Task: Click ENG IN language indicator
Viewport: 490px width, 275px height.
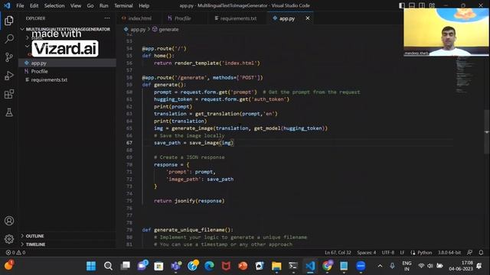Action: coord(407,266)
